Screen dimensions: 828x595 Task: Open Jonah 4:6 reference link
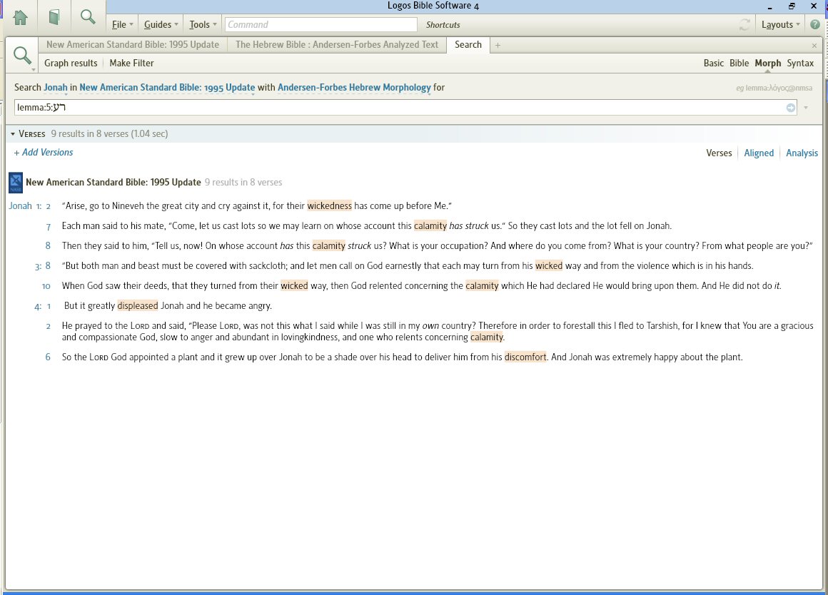48,357
